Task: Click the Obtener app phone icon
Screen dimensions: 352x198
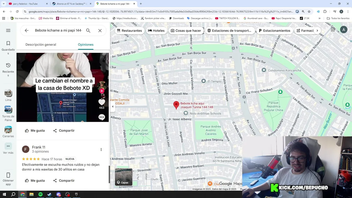Action: click(x=8, y=175)
